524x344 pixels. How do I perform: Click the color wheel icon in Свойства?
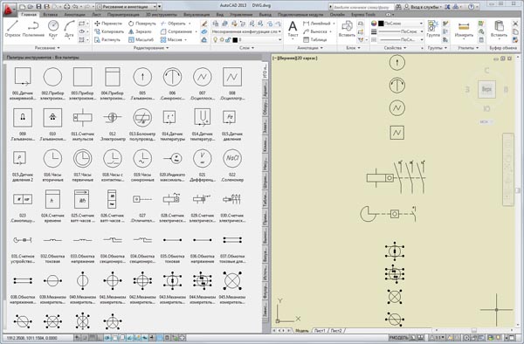coord(374,24)
